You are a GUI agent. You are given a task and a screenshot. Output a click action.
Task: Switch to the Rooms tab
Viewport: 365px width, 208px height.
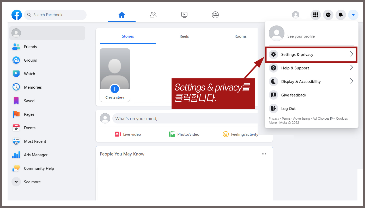pos(240,36)
